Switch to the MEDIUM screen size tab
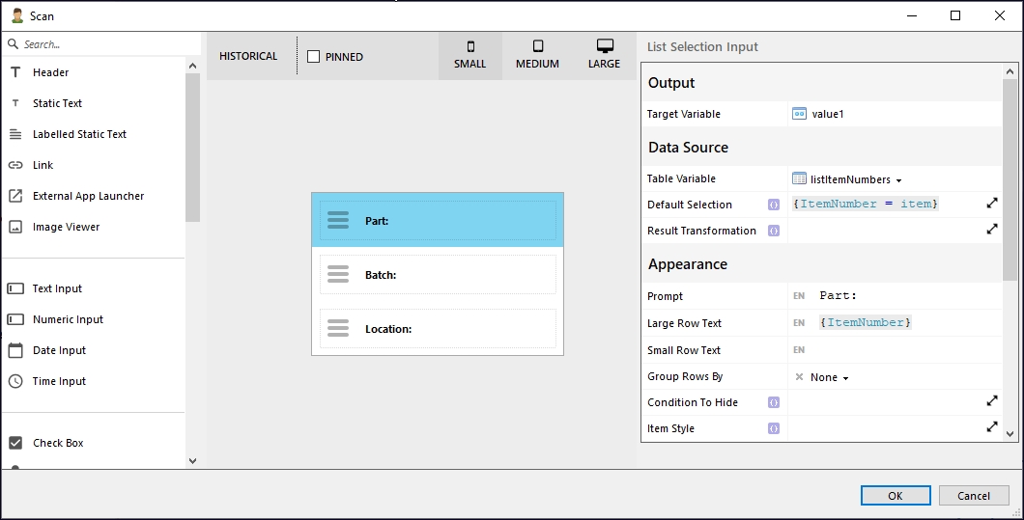 pyautogui.click(x=537, y=55)
